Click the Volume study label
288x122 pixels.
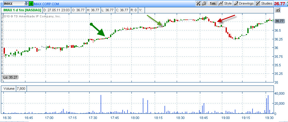[x=9, y=89]
